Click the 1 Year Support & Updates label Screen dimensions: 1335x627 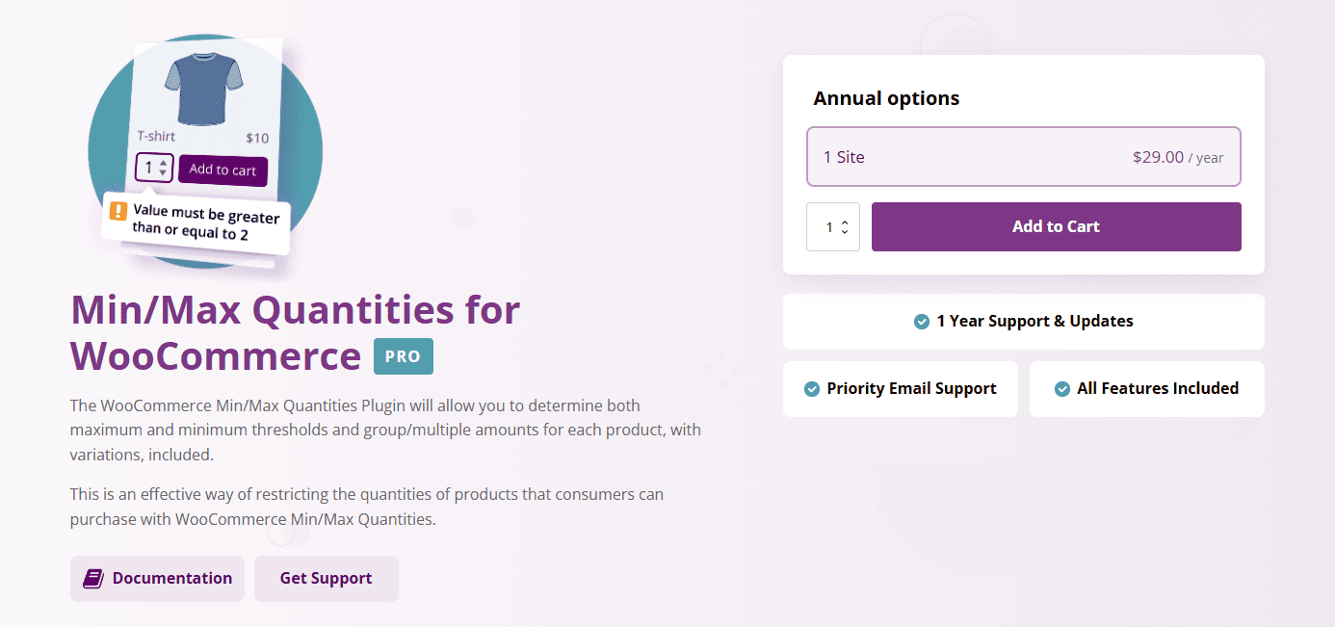pyautogui.click(x=1034, y=322)
